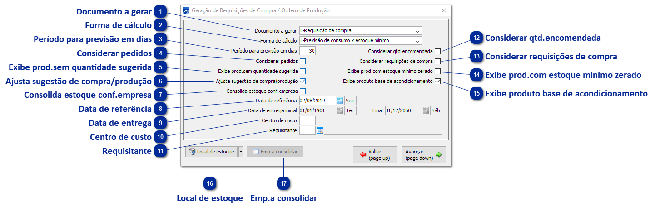Expand the arrow beside Local de estoque
Viewport: 655px width, 211px height.
pos(241,152)
